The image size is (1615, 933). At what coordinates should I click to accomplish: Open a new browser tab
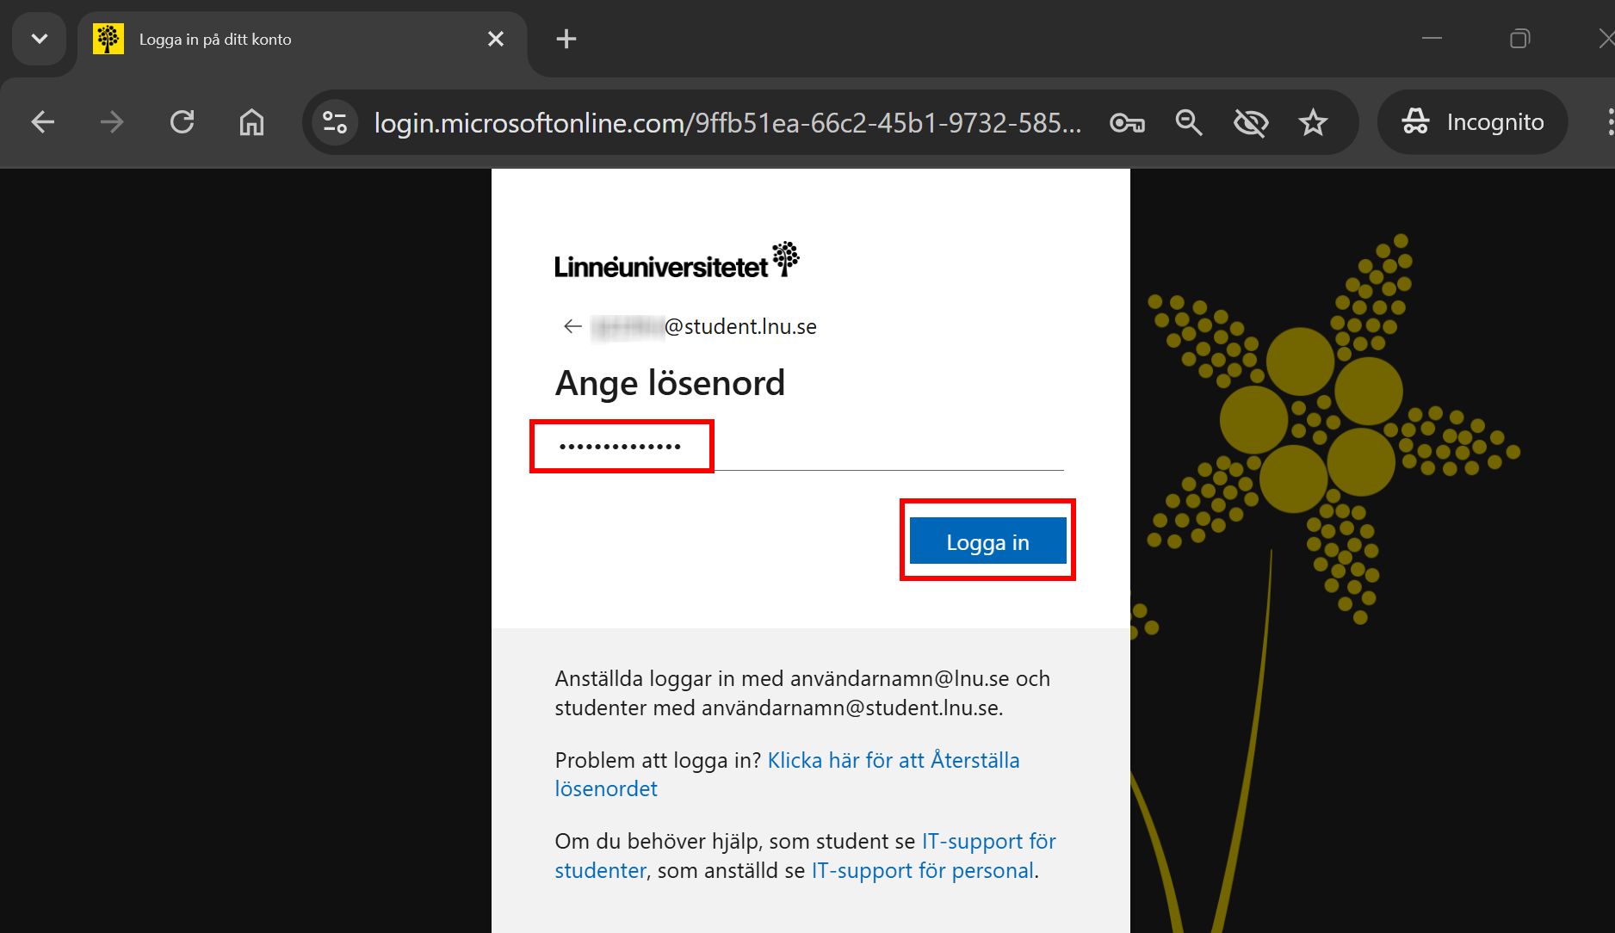point(566,39)
